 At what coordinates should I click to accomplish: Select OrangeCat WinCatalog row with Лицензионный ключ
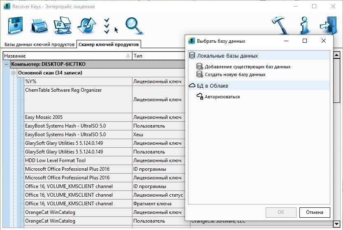click(104, 212)
